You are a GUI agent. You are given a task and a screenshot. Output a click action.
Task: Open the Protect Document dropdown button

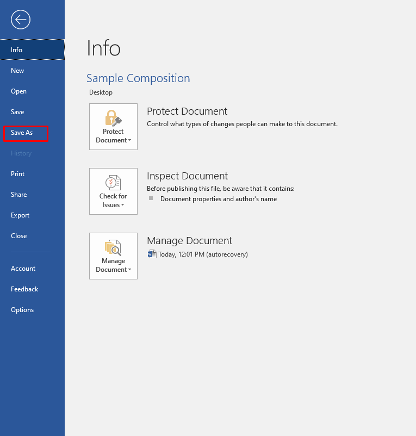pos(113,127)
